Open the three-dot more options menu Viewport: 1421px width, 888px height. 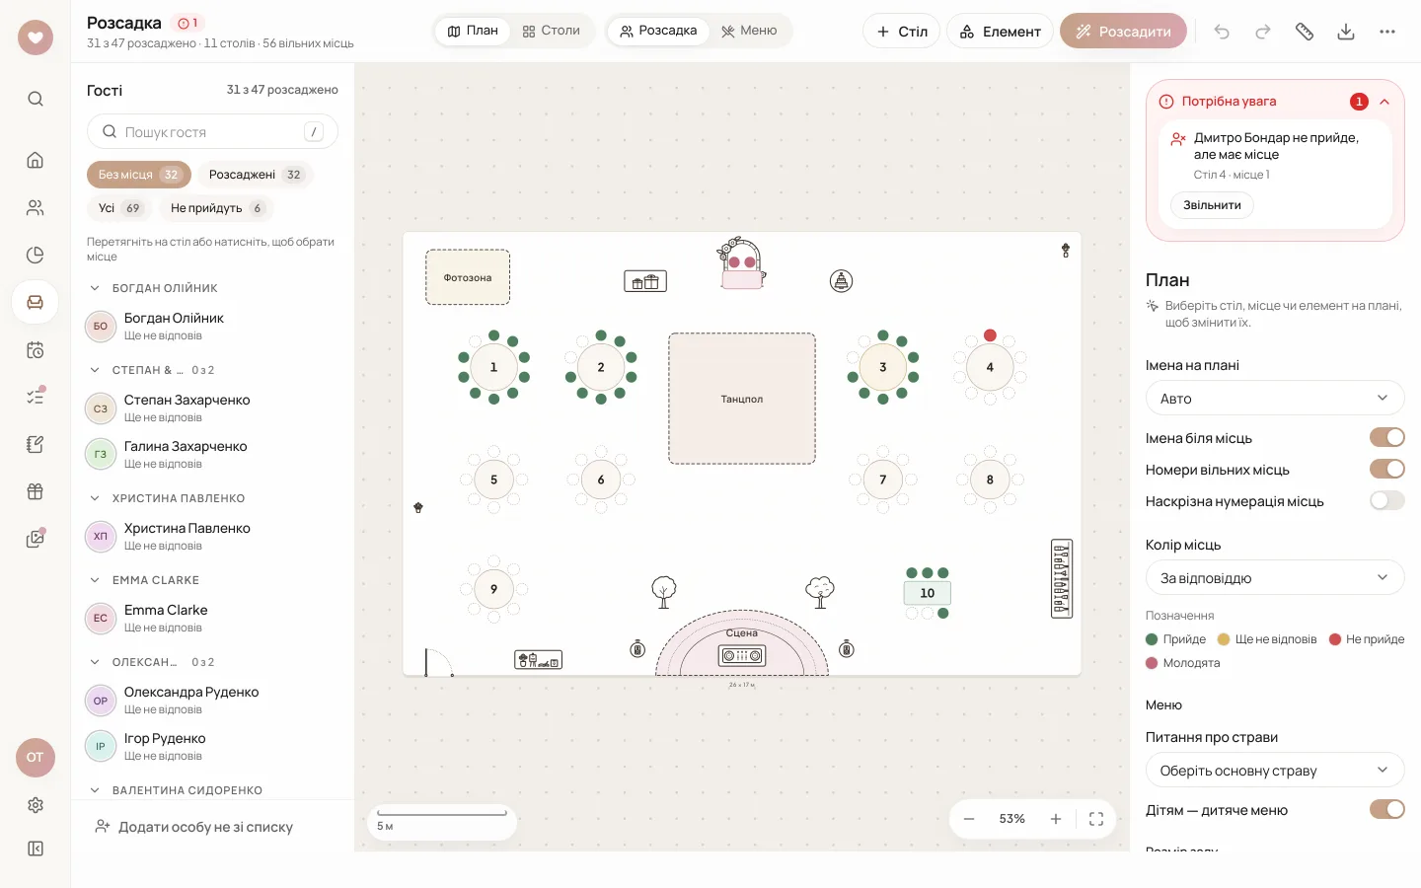[x=1387, y=32]
